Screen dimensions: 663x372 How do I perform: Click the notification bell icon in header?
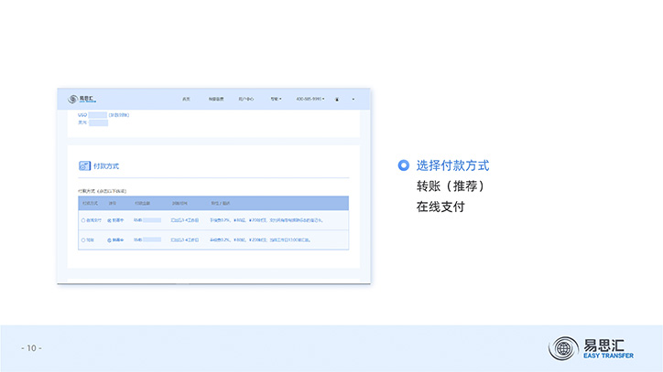[337, 98]
